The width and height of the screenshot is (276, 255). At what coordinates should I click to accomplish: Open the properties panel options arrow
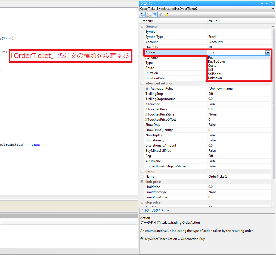tap(262, 4)
